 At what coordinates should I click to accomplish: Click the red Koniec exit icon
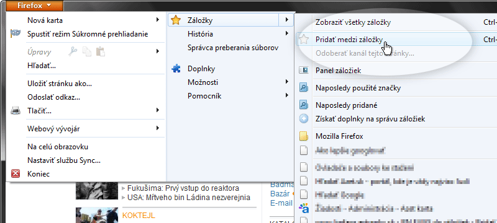tap(15, 173)
